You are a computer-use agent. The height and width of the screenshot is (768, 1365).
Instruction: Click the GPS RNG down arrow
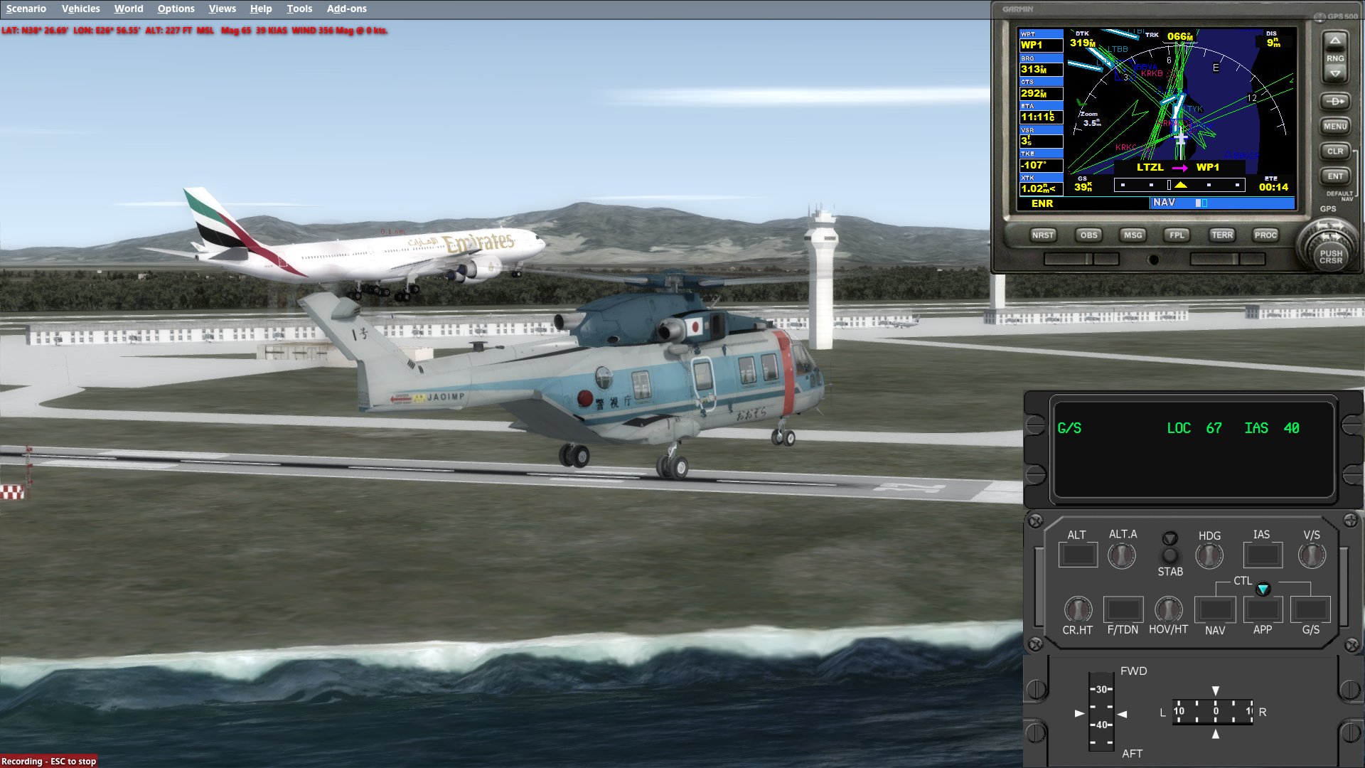tap(1335, 74)
